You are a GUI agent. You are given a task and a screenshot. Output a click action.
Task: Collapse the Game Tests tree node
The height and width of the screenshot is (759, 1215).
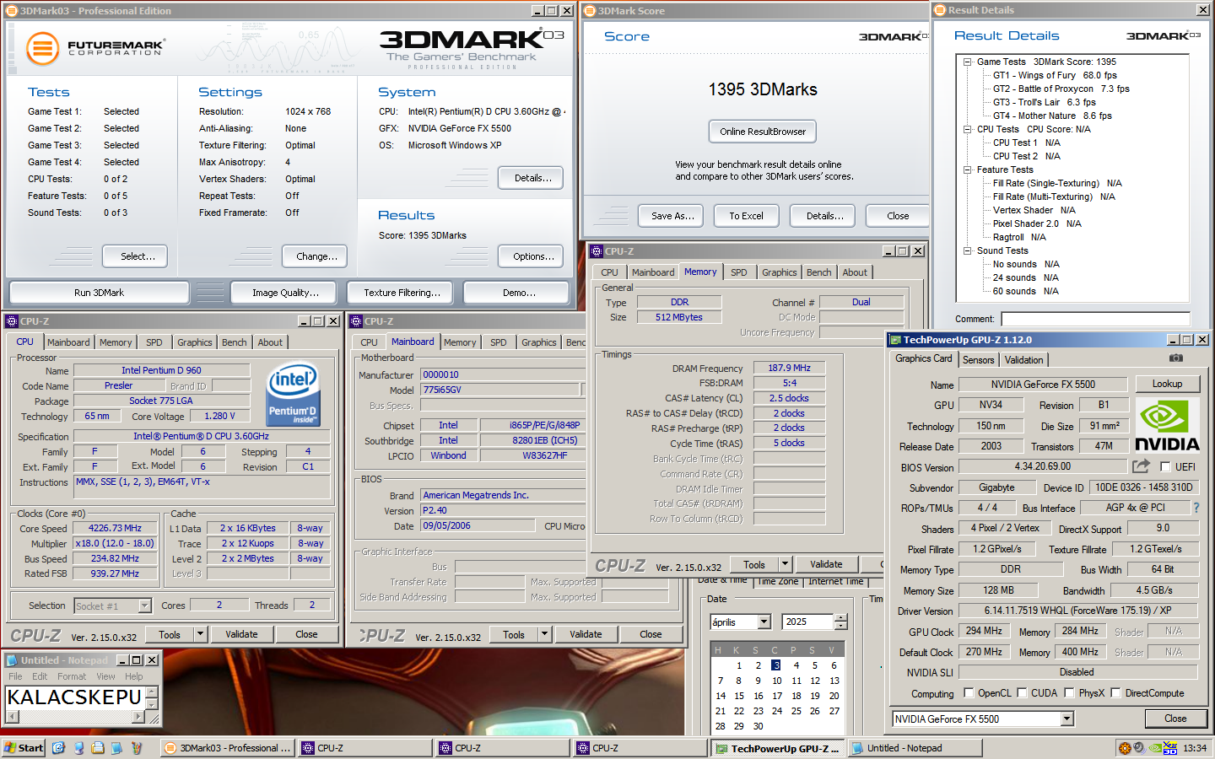pos(967,62)
